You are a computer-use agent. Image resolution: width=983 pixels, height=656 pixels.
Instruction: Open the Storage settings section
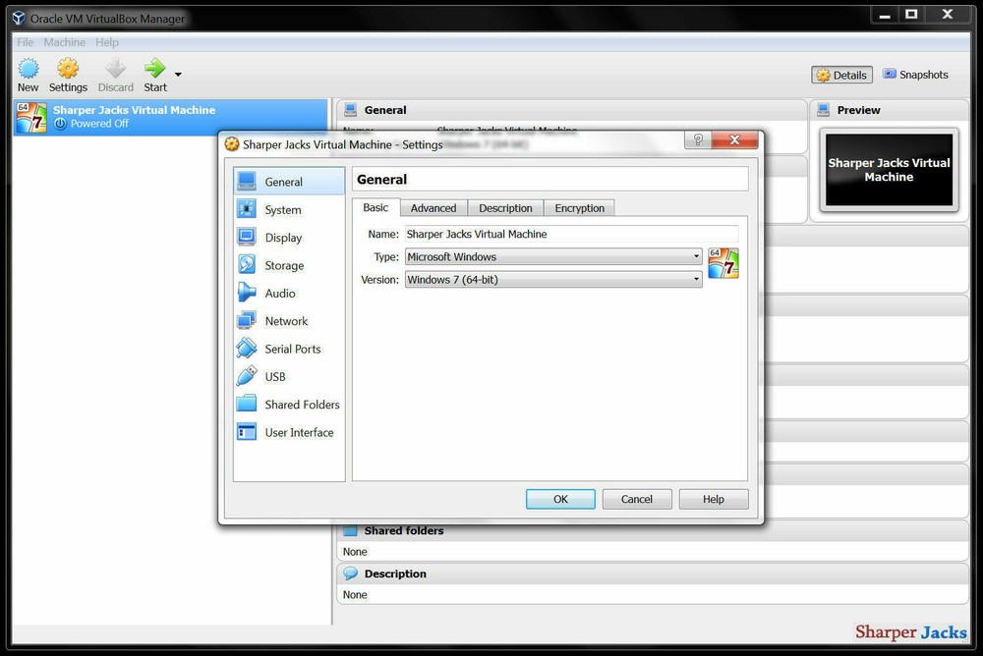pos(283,265)
